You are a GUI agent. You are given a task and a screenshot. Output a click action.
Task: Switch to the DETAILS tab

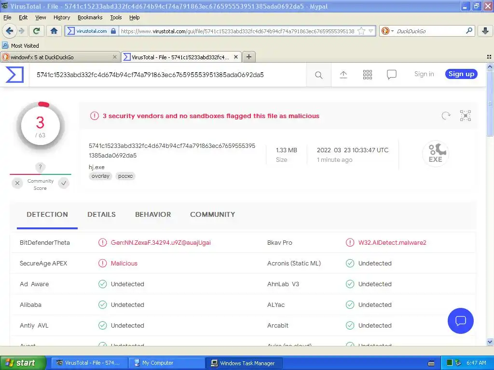coord(101,214)
